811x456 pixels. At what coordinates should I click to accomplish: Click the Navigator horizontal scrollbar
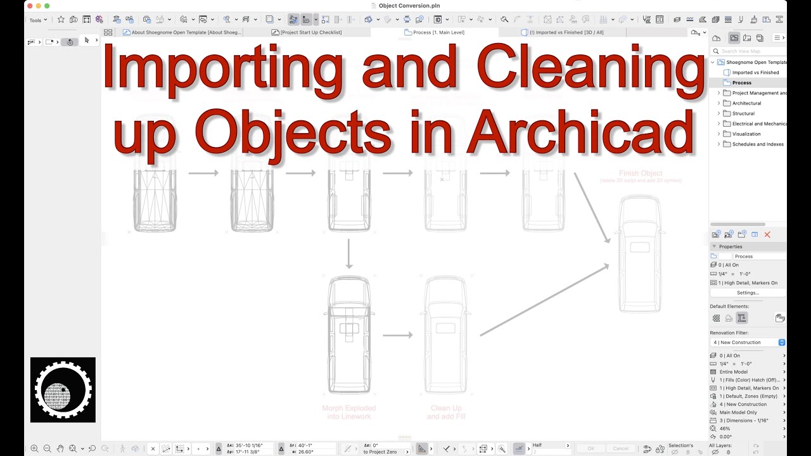coord(738,224)
